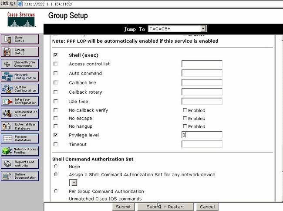Tick Enabled for No callback verify

(185, 110)
